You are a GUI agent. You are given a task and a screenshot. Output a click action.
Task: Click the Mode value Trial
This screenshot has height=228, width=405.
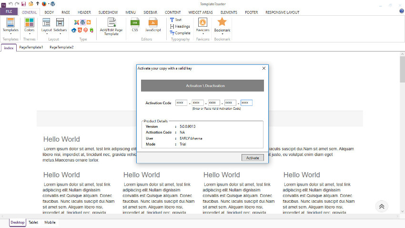click(183, 144)
